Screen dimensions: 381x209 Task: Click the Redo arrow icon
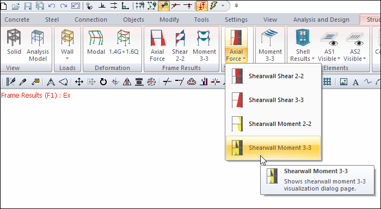coord(64,6)
